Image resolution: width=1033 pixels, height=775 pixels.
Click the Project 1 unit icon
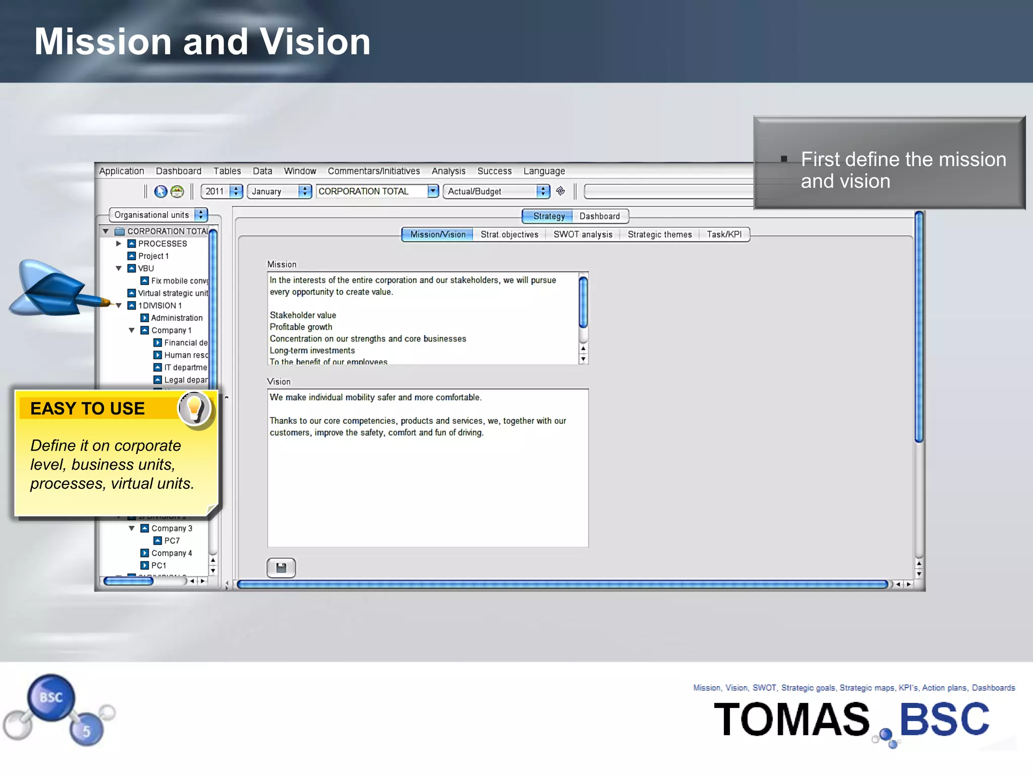132,256
